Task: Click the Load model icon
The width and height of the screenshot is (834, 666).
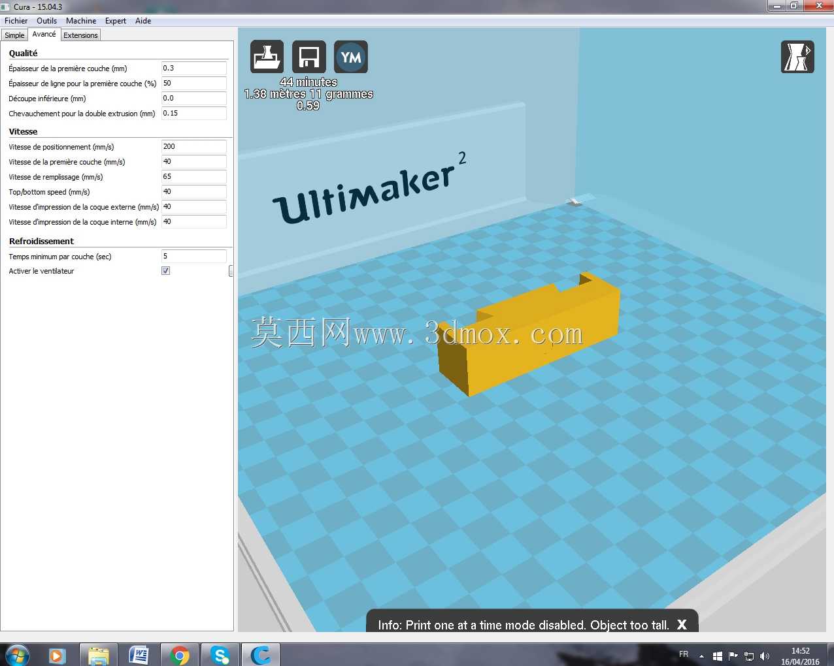Action: 267,57
